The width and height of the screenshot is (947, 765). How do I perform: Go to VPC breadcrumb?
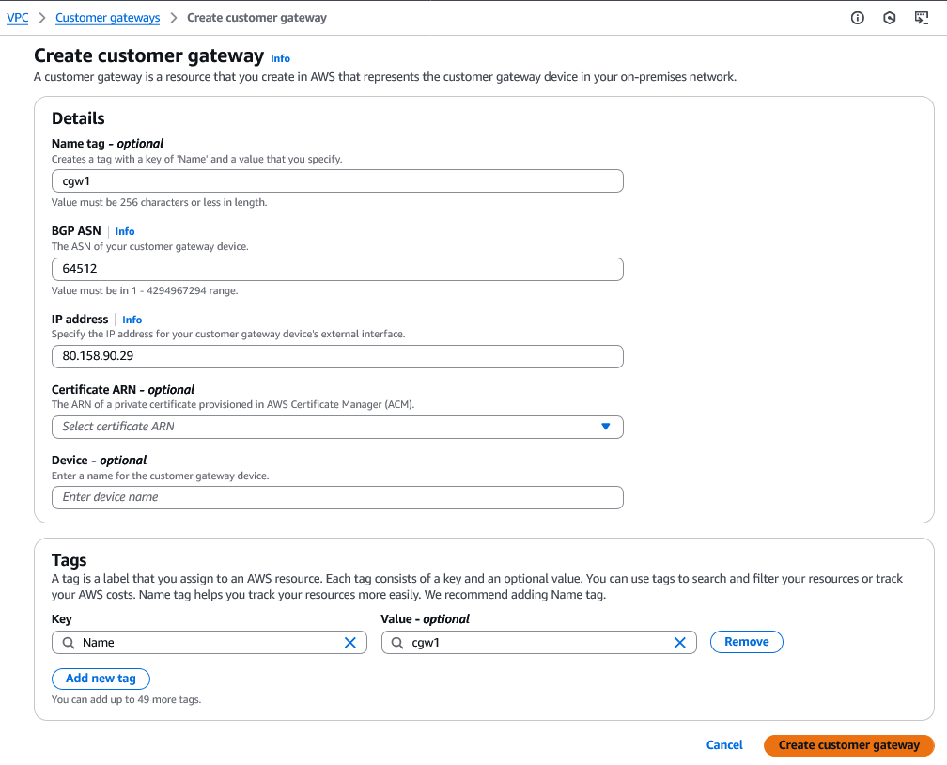click(x=18, y=18)
